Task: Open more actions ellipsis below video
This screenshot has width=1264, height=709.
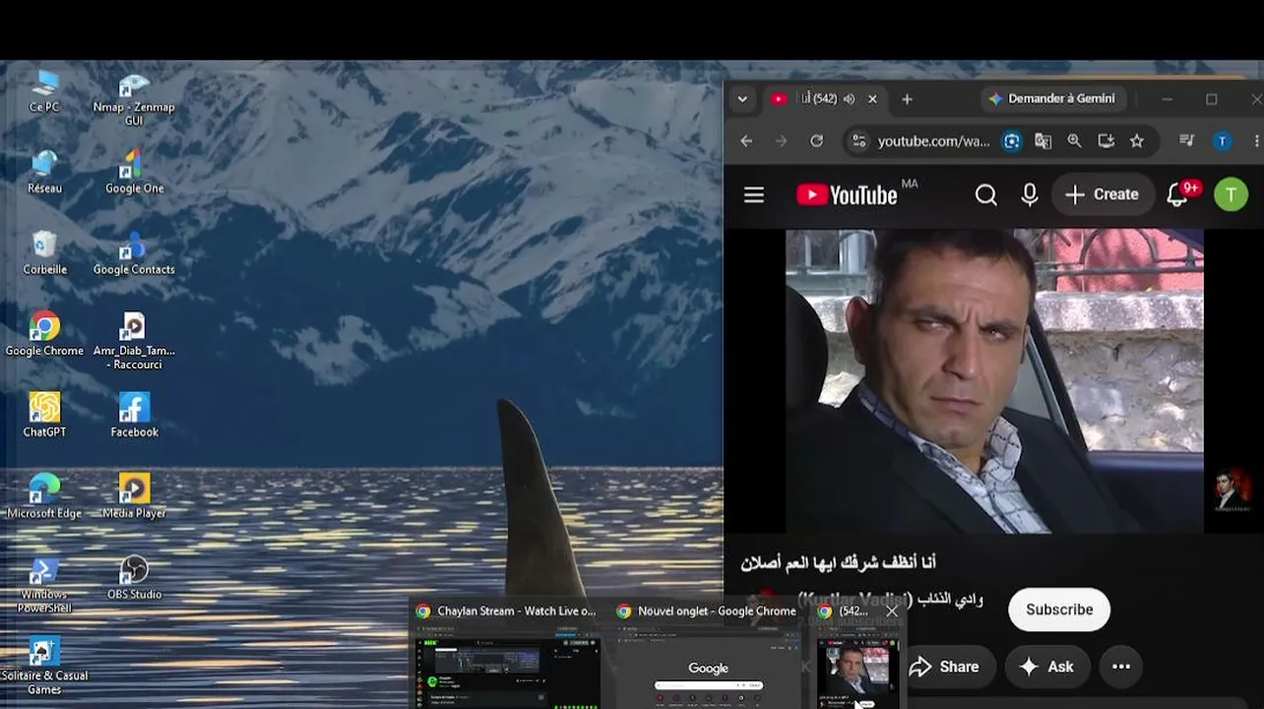Action: [x=1121, y=667]
